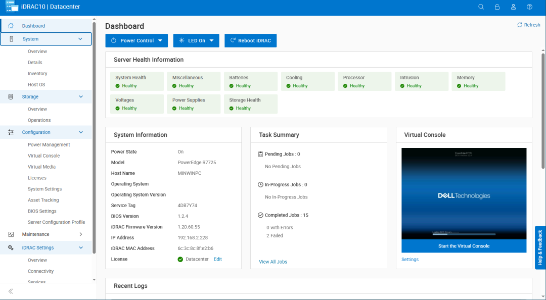The image size is (546, 300).
Task: Open the help question mark icon
Action: [529, 7]
